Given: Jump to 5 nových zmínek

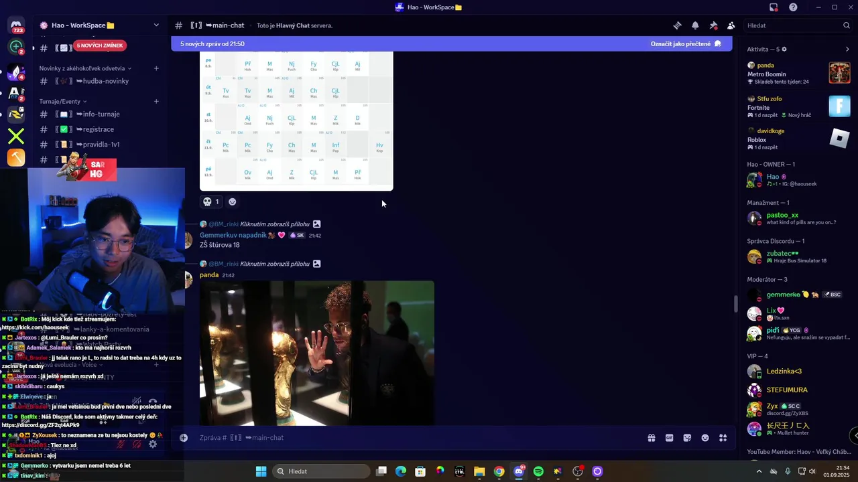Looking at the screenshot, I should pyautogui.click(x=100, y=46).
